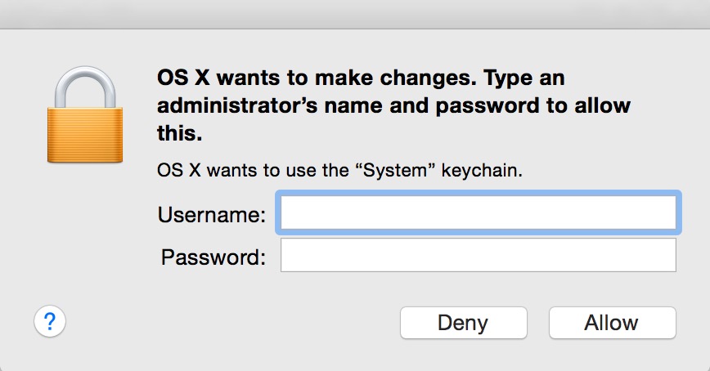This screenshot has height=371, width=710.
Task: Click the dialog's top title bar strip
Action: [355, 15]
